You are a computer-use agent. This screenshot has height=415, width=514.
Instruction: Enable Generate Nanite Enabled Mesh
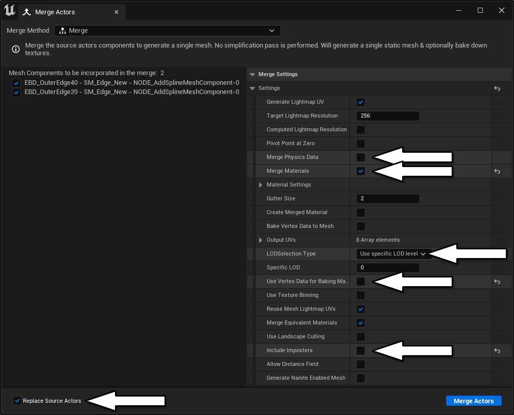pyautogui.click(x=361, y=378)
